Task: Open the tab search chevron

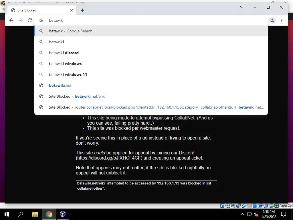Action: [241, 7]
